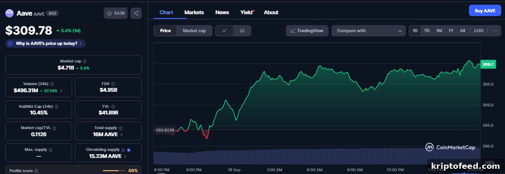Image resolution: width=505 pixels, height=174 pixels.
Task: Expand 'Why is AAVE's price up today?' chevron
Action: (81, 43)
